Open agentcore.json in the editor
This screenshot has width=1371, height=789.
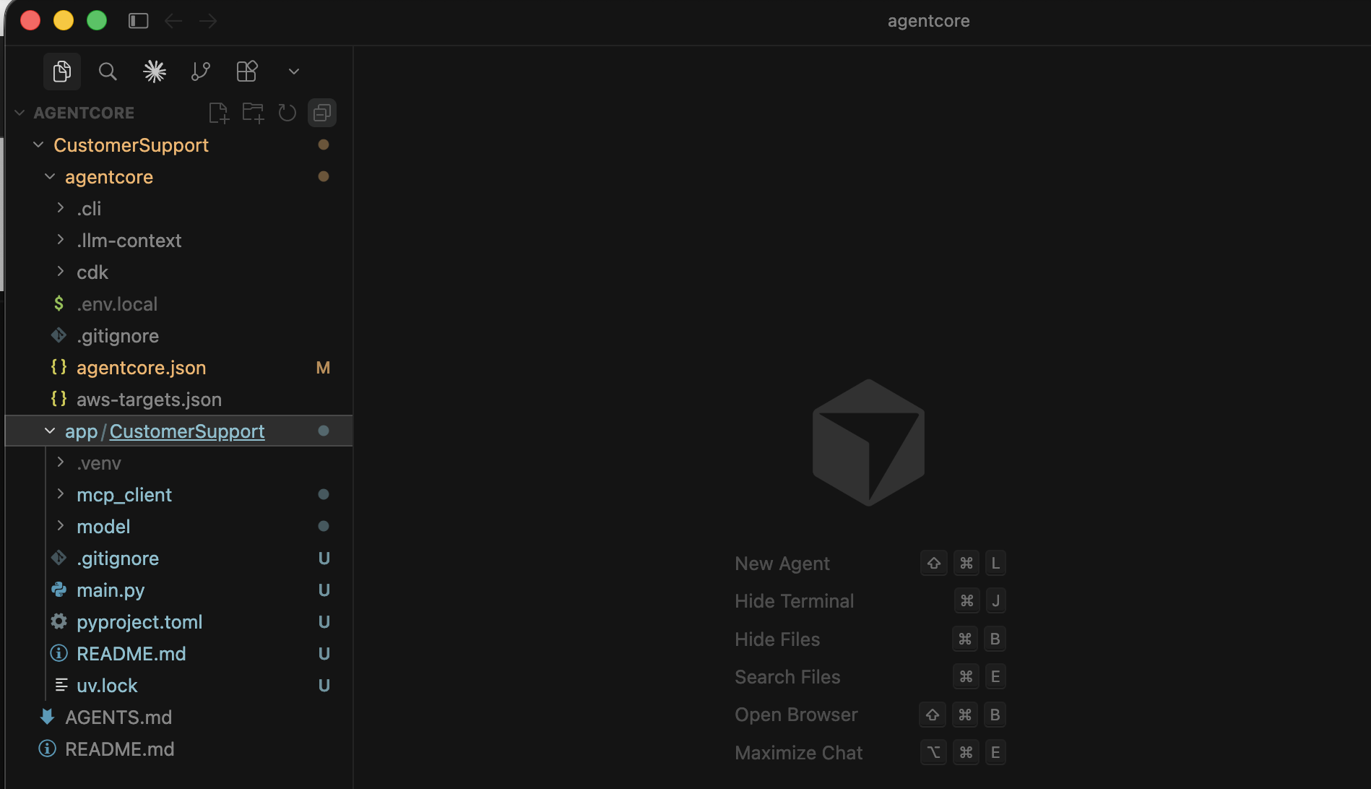[x=141, y=368]
